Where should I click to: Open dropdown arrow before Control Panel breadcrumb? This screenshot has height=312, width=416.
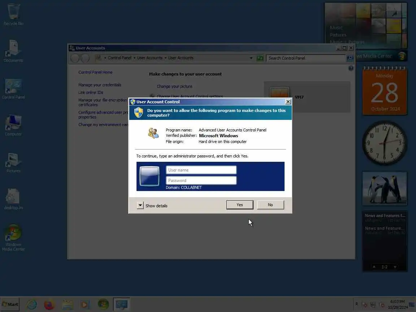pyautogui.click(x=105, y=58)
